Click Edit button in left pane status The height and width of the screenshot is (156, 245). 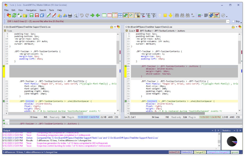[x=64, y=117]
